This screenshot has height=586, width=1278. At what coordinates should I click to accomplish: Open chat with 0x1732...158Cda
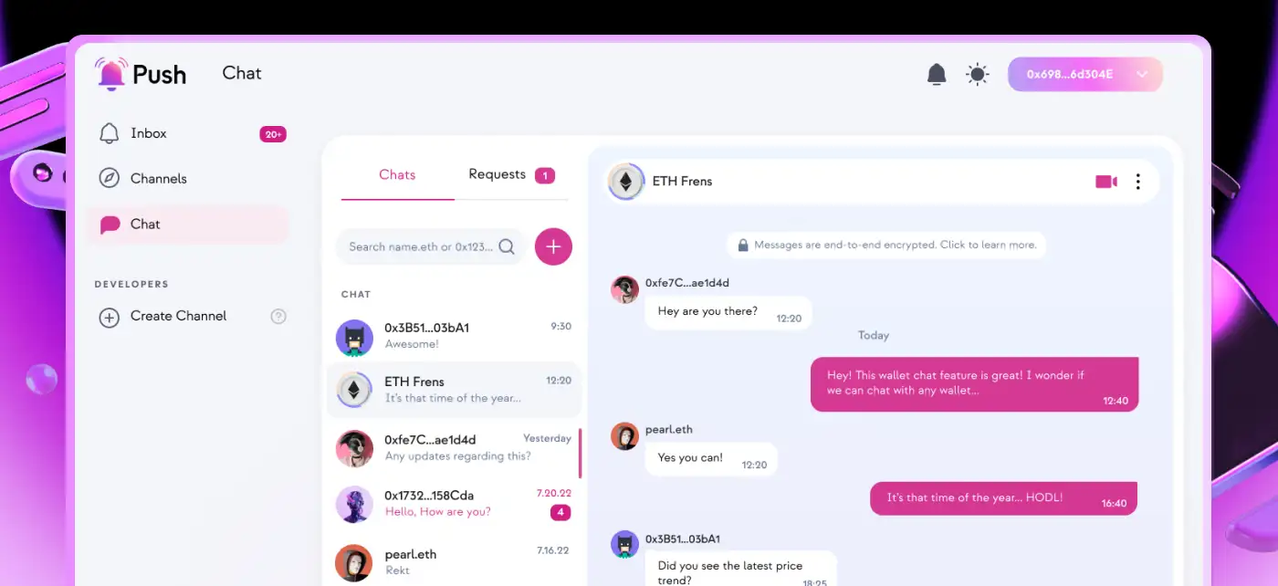[x=454, y=504]
